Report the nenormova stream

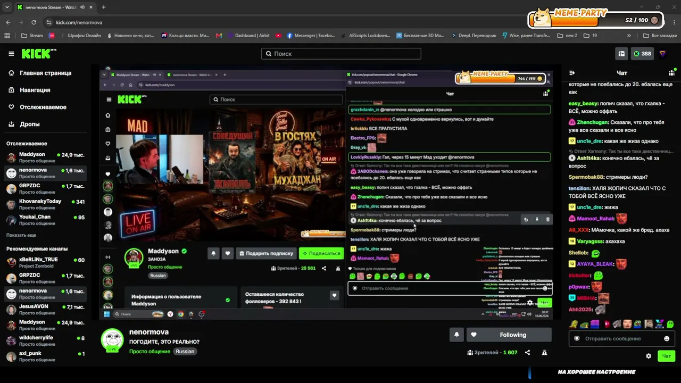544,352
